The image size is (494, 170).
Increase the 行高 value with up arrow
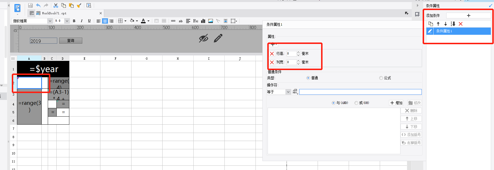[x=298, y=52]
